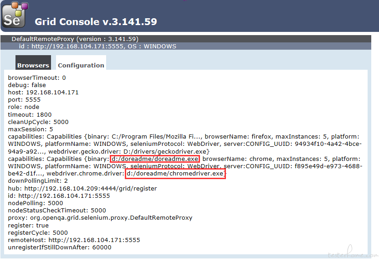The width and height of the screenshot is (379, 263).
Task: Click browserName: firefox in capabilities
Action: (239, 137)
